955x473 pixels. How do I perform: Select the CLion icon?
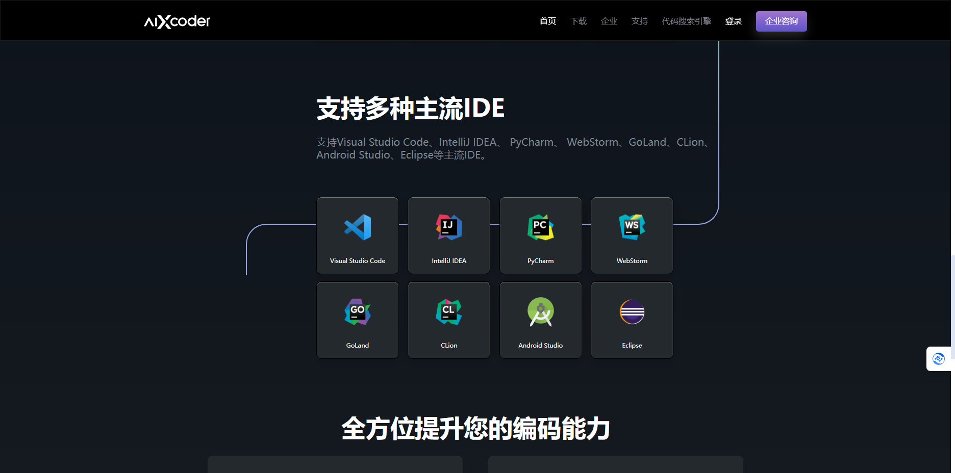(448, 312)
